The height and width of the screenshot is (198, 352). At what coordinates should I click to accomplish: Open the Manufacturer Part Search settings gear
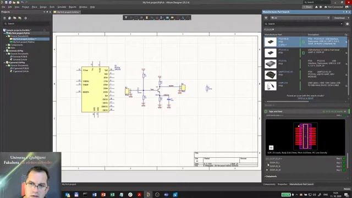coord(347,24)
